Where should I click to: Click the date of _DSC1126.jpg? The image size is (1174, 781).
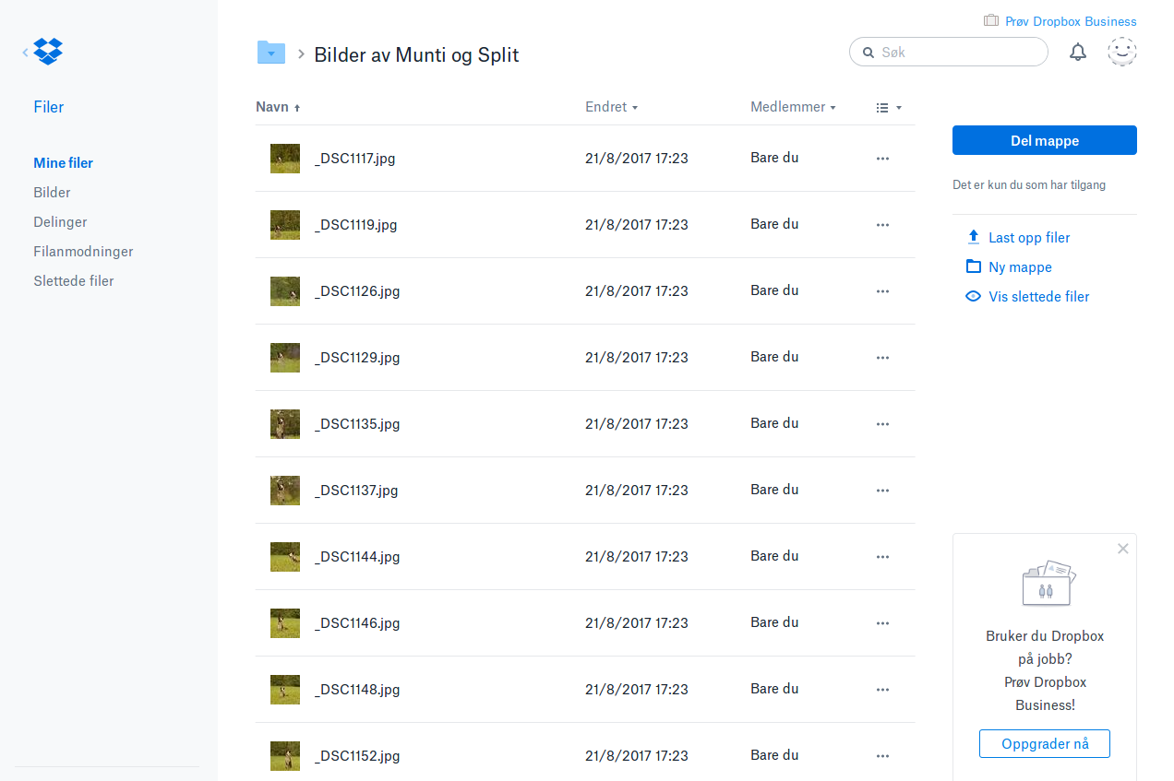pos(637,291)
